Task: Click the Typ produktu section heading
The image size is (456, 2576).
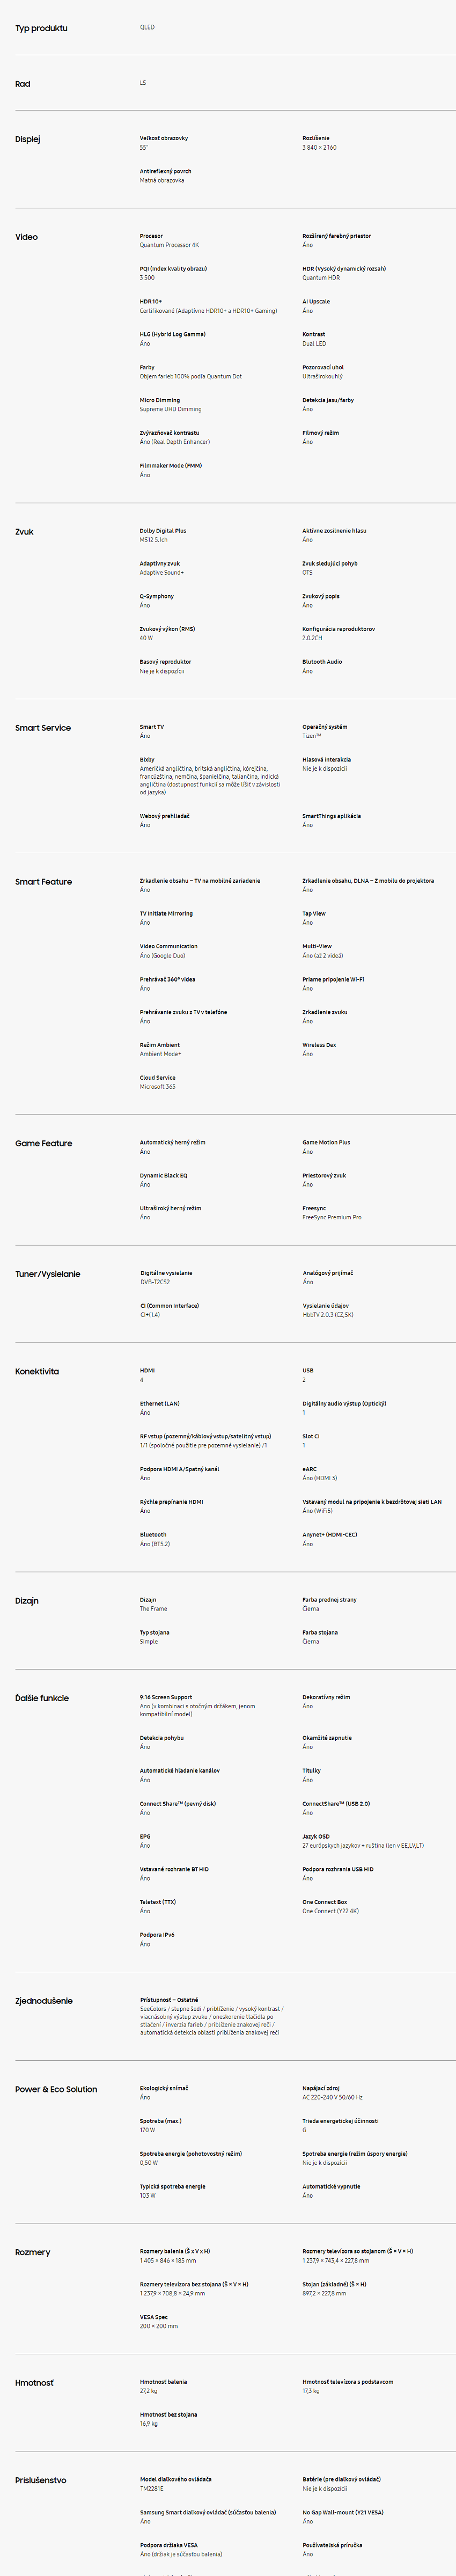Action: 41,28
